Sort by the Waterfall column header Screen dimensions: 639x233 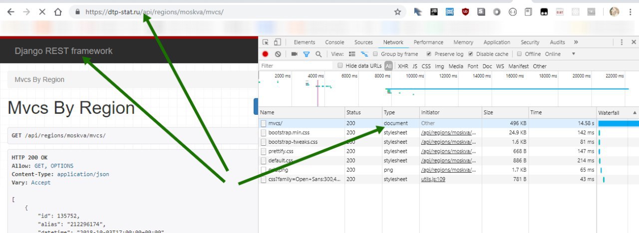coord(618,113)
